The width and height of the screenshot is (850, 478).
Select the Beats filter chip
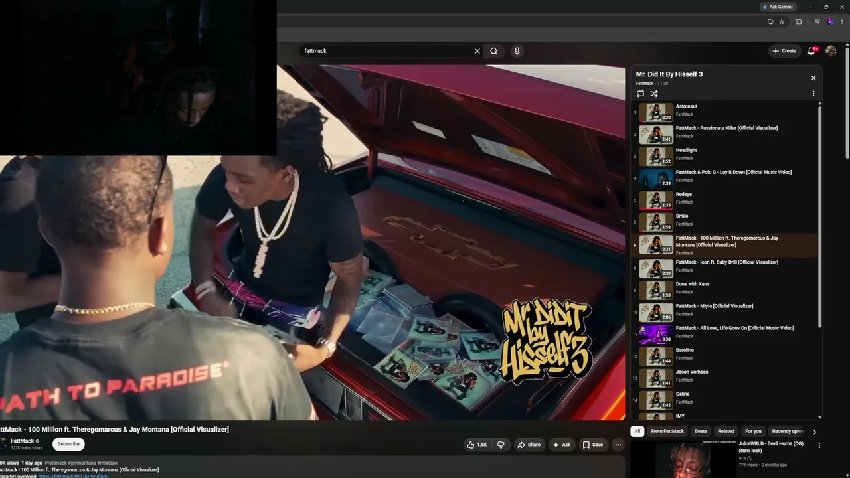(x=701, y=431)
